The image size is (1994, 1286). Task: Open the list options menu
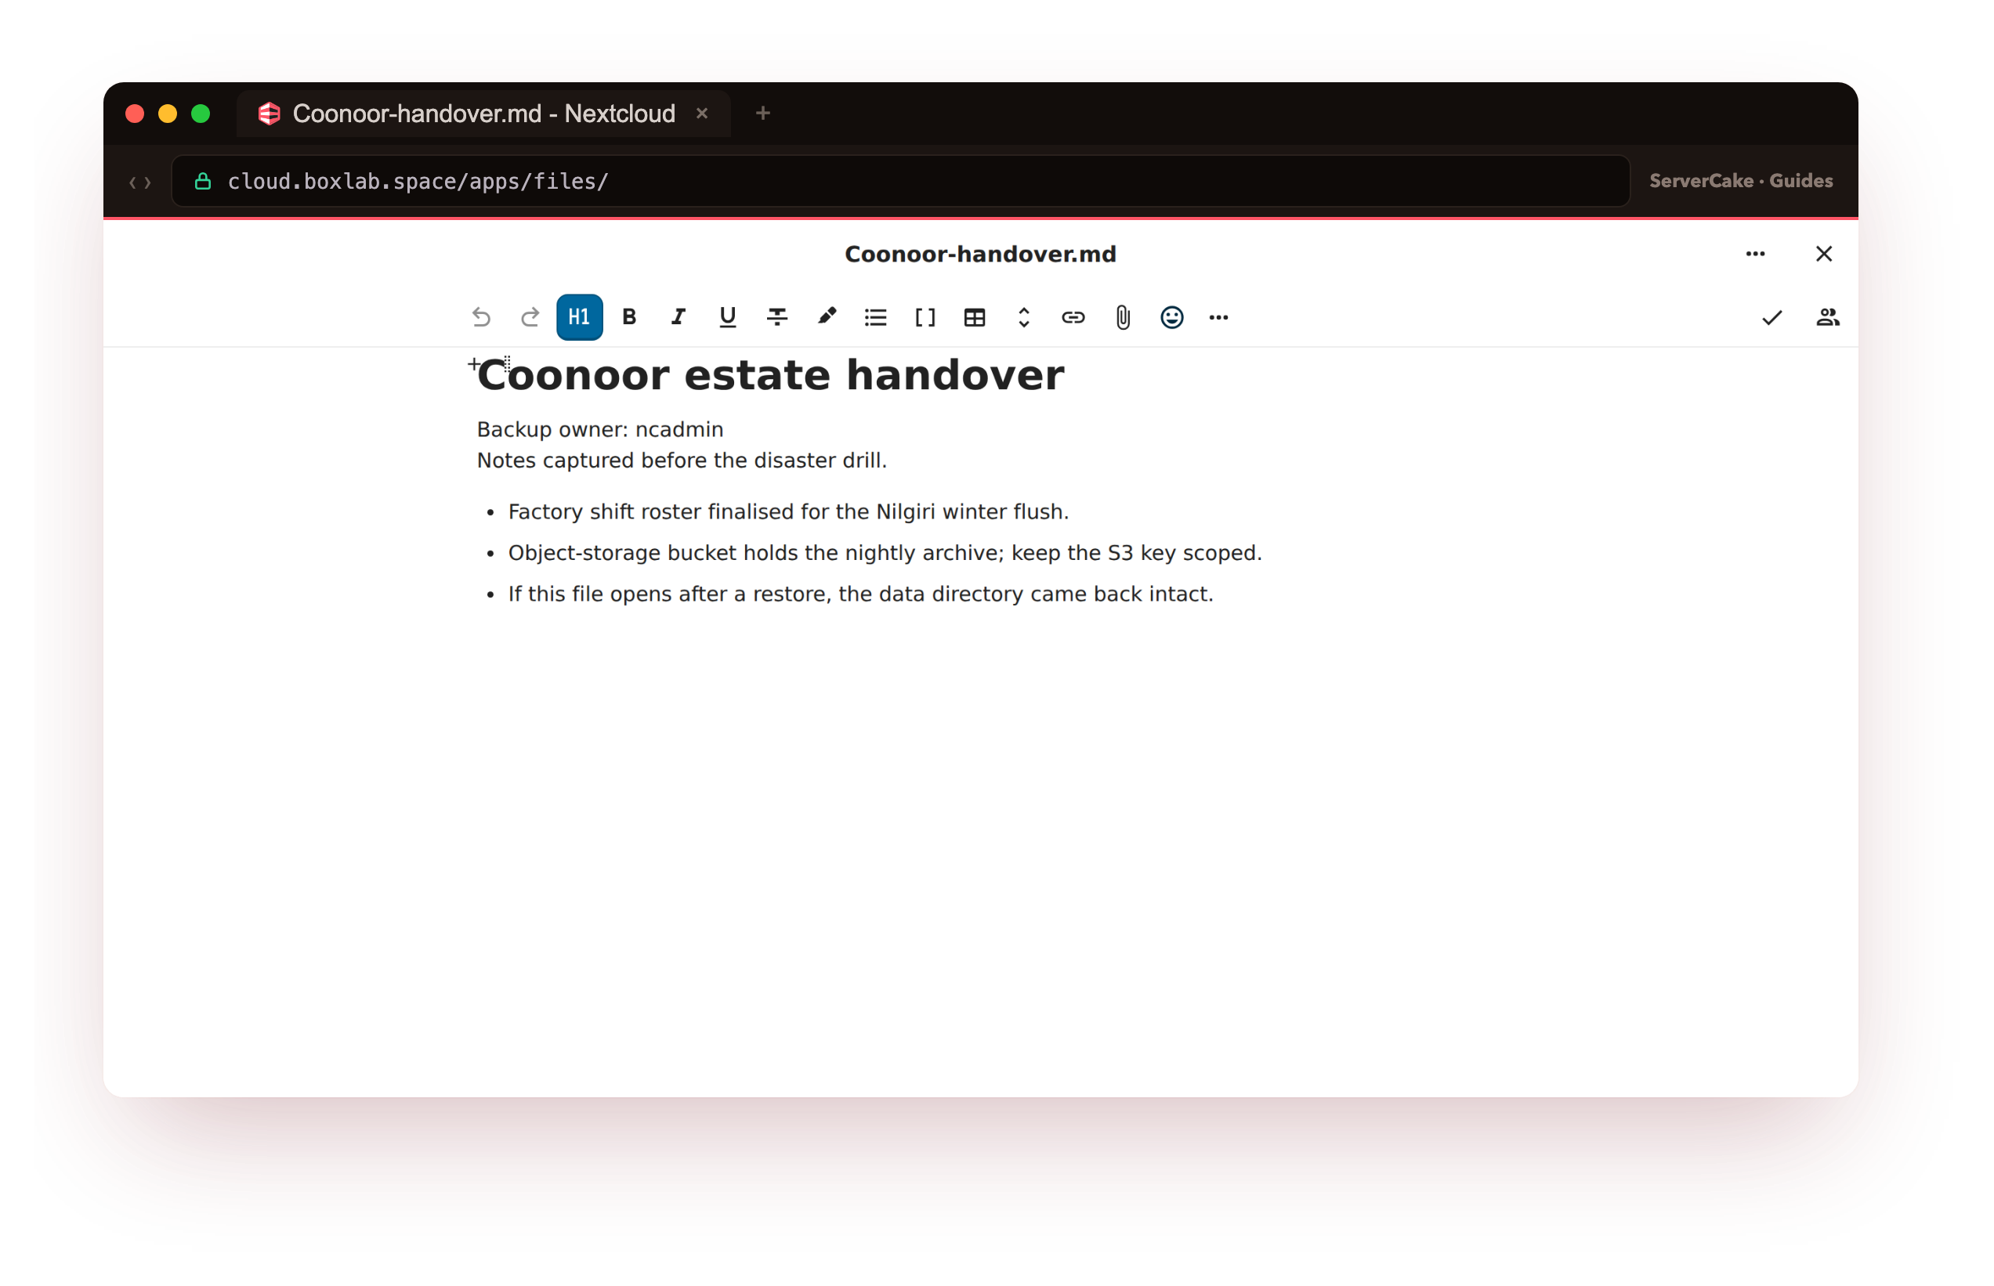pos(875,317)
